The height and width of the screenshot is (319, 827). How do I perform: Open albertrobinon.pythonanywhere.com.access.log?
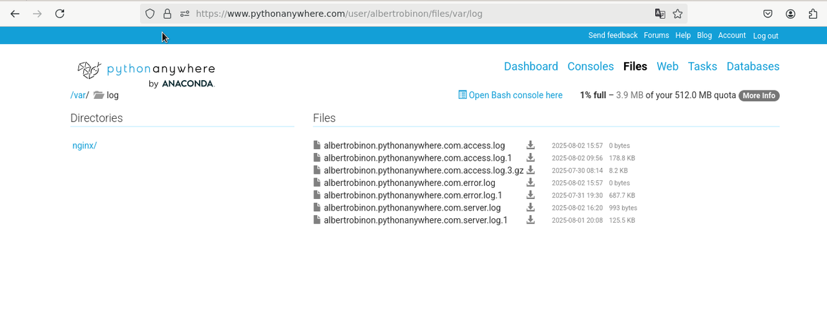pos(414,145)
